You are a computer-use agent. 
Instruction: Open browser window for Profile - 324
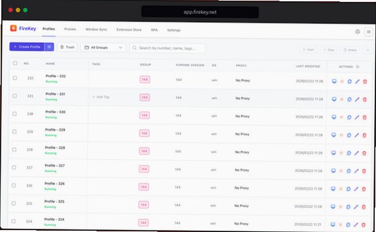coord(332,224)
